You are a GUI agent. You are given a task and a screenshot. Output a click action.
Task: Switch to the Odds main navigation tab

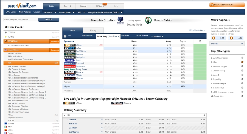[51, 6]
